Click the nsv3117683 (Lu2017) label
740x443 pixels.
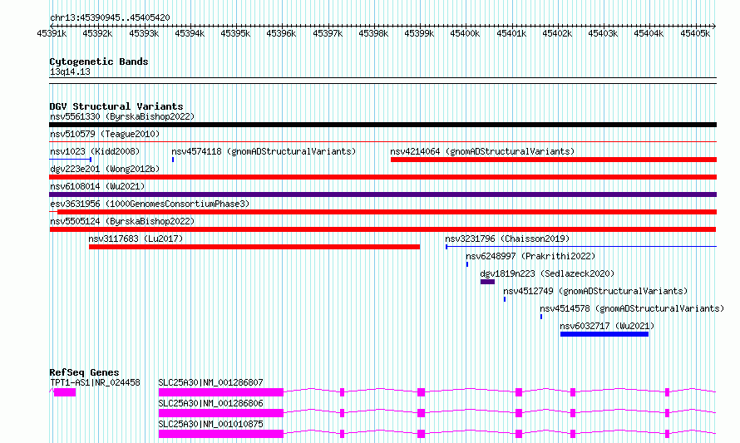136,239
